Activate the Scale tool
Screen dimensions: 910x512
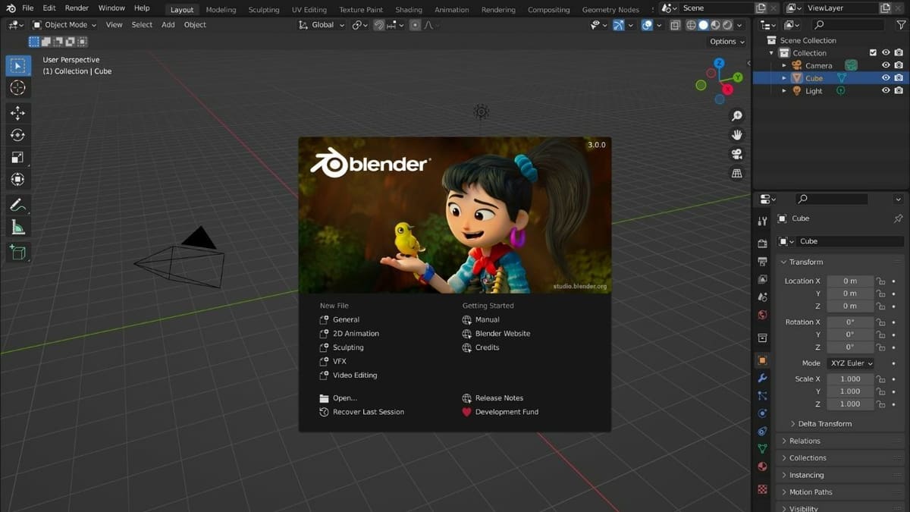pos(17,157)
